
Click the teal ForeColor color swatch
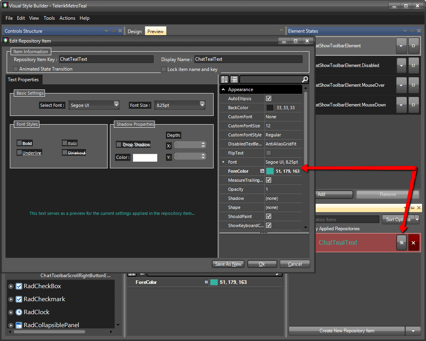coord(270,171)
